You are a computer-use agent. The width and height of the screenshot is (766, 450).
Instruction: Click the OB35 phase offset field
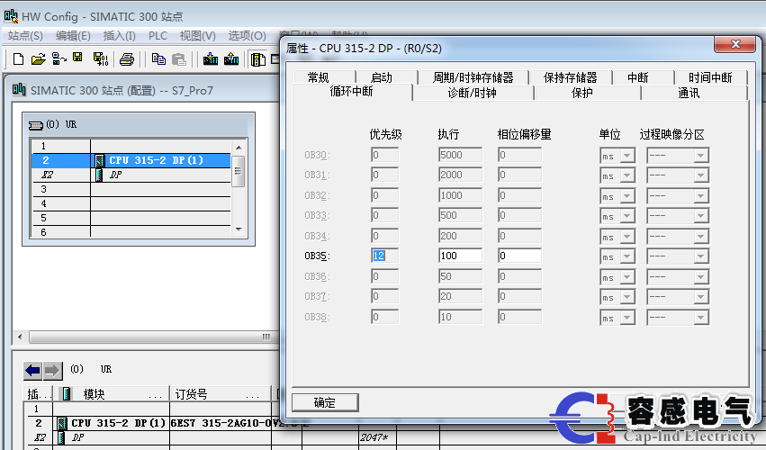519,256
